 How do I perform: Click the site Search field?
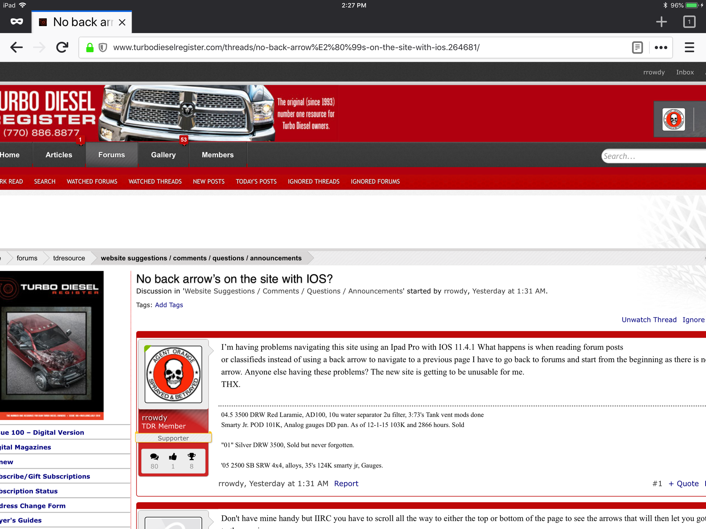(654, 156)
